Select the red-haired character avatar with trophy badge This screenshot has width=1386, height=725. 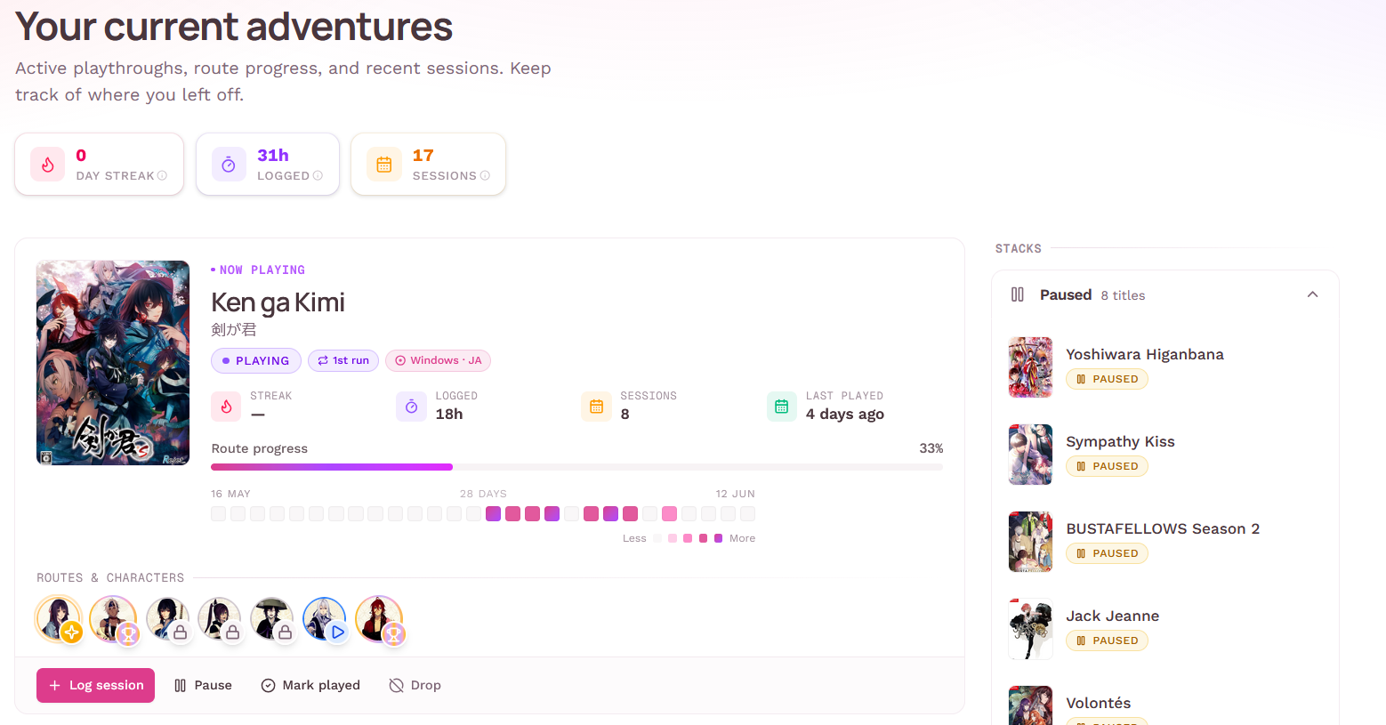379,618
